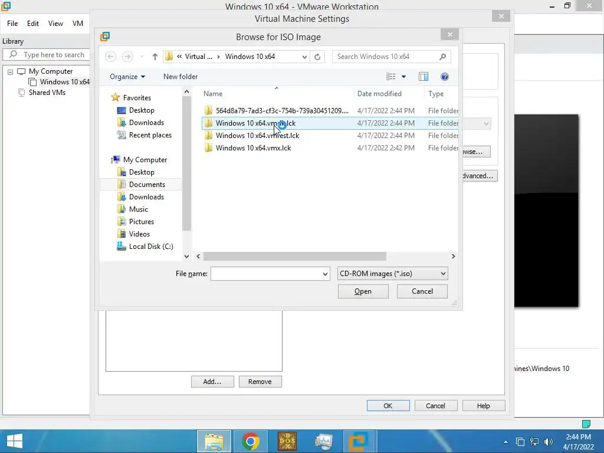Open Videos in the navigation pane
Viewport: 604px width, 453px height.
[x=139, y=234]
